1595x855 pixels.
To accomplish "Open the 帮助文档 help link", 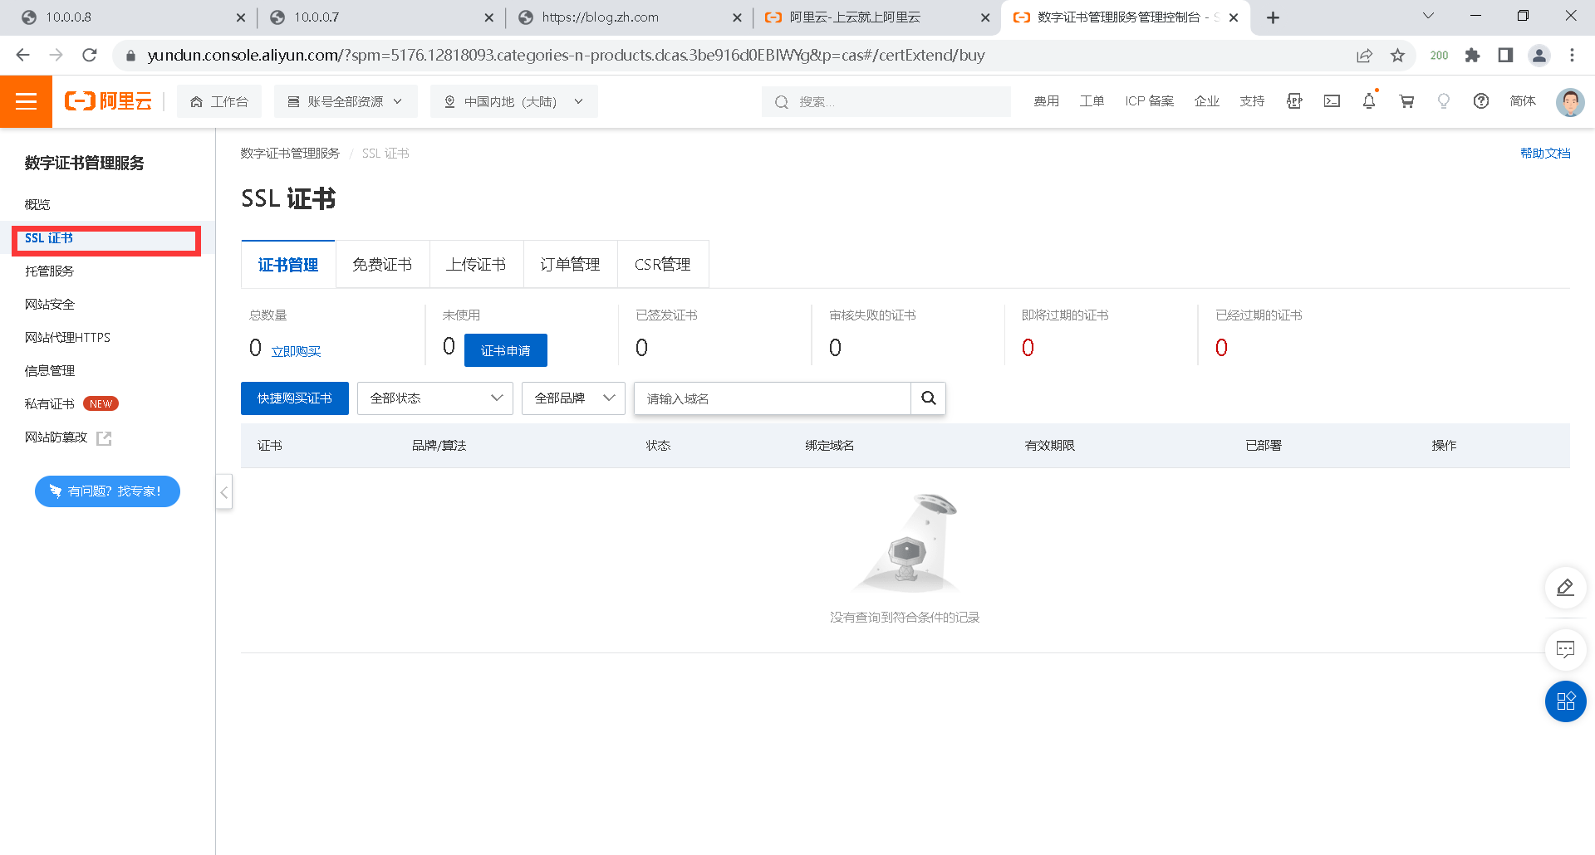I will [1545, 154].
